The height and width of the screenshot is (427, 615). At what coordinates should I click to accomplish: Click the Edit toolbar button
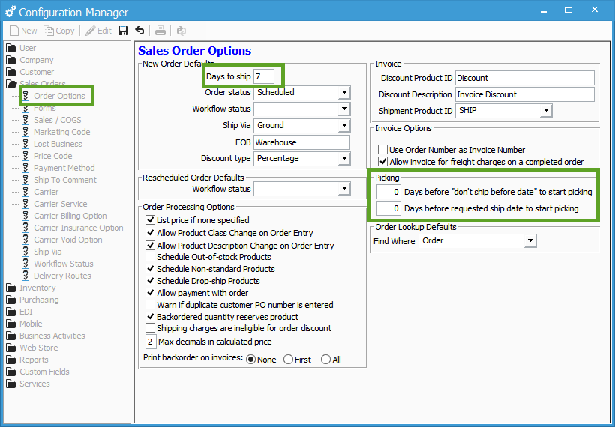99,31
